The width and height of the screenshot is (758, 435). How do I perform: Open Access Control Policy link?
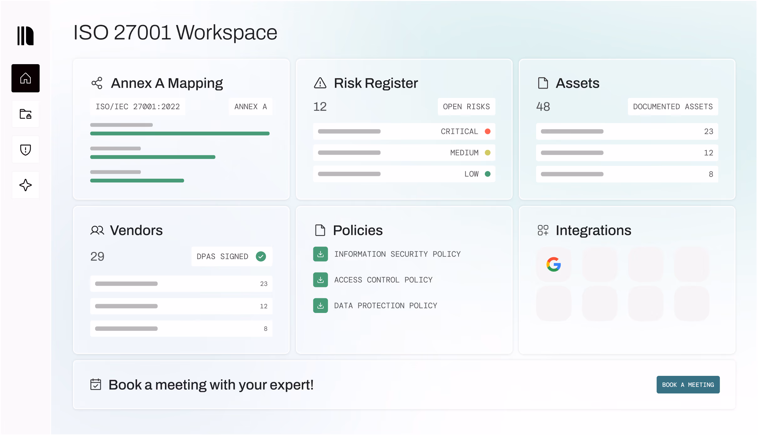tap(383, 280)
